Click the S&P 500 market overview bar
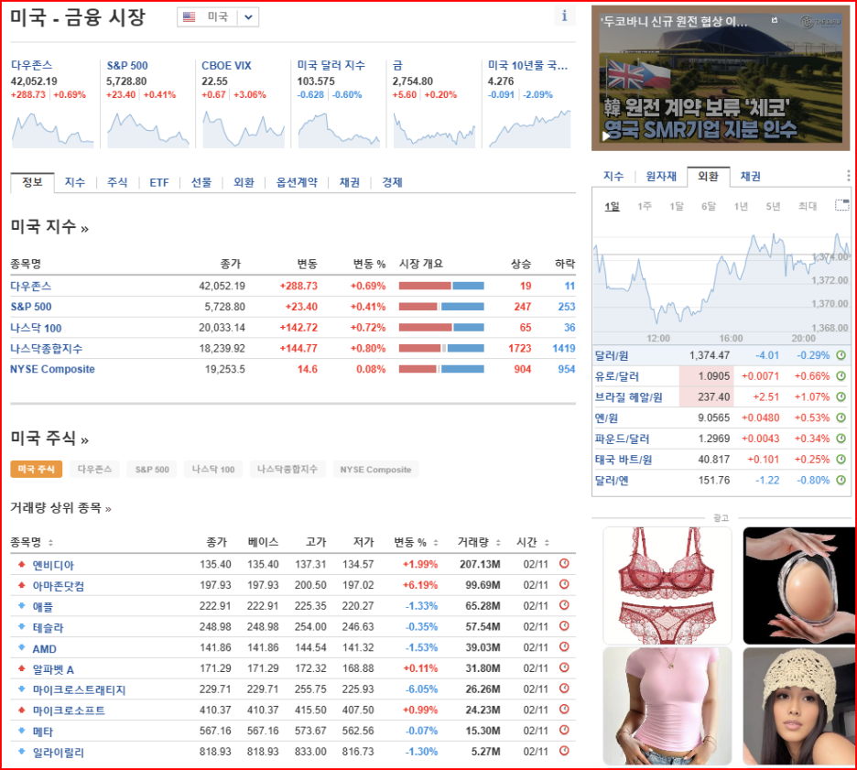This screenshot has width=857, height=770. point(441,307)
